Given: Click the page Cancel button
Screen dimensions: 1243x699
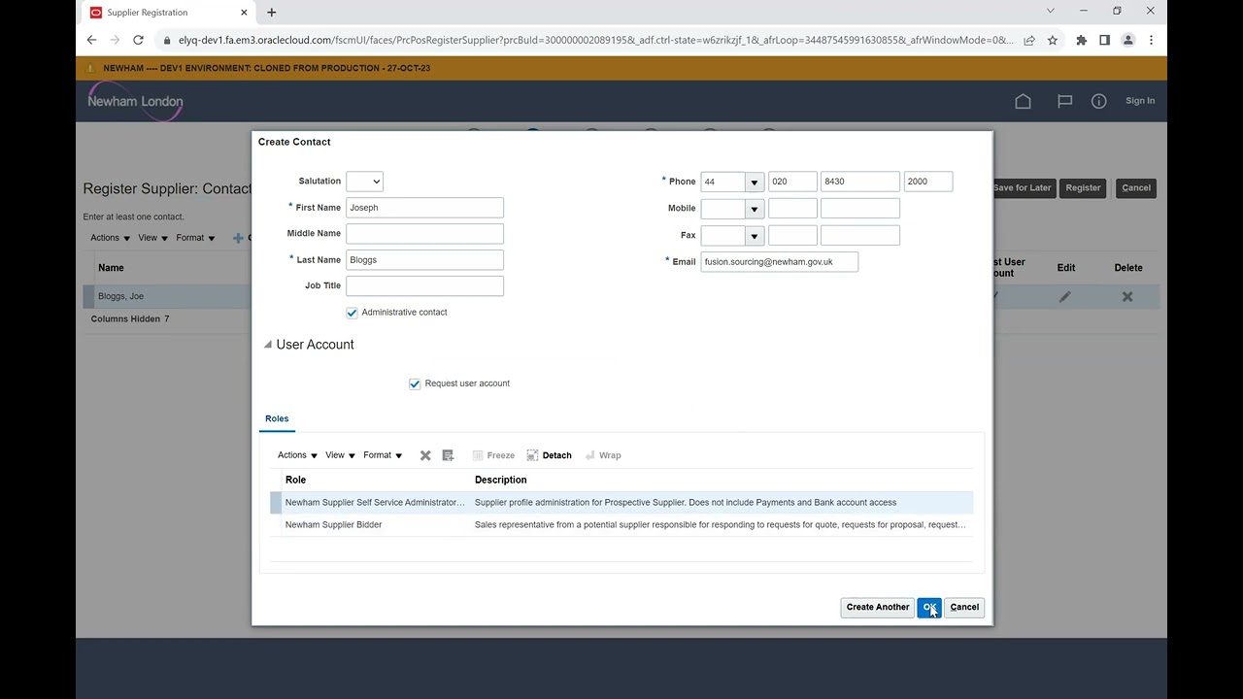Looking at the screenshot, I should [x=1135, y=188].
